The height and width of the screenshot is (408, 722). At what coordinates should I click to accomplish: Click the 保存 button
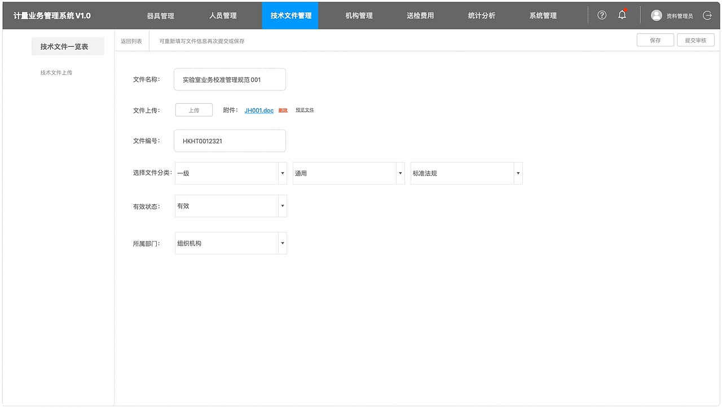click(x=655, y=40)
